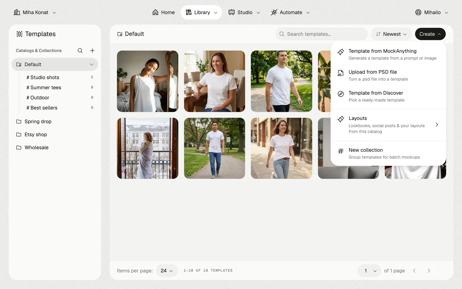Open the woman seated at table template

point(215,81)
